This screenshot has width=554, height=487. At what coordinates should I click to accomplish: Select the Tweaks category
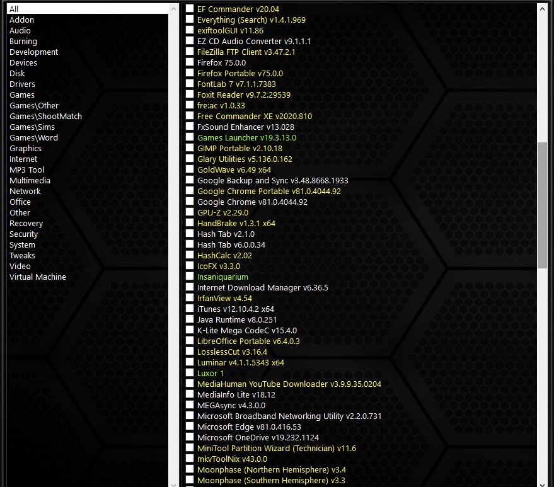coord(22,255)
